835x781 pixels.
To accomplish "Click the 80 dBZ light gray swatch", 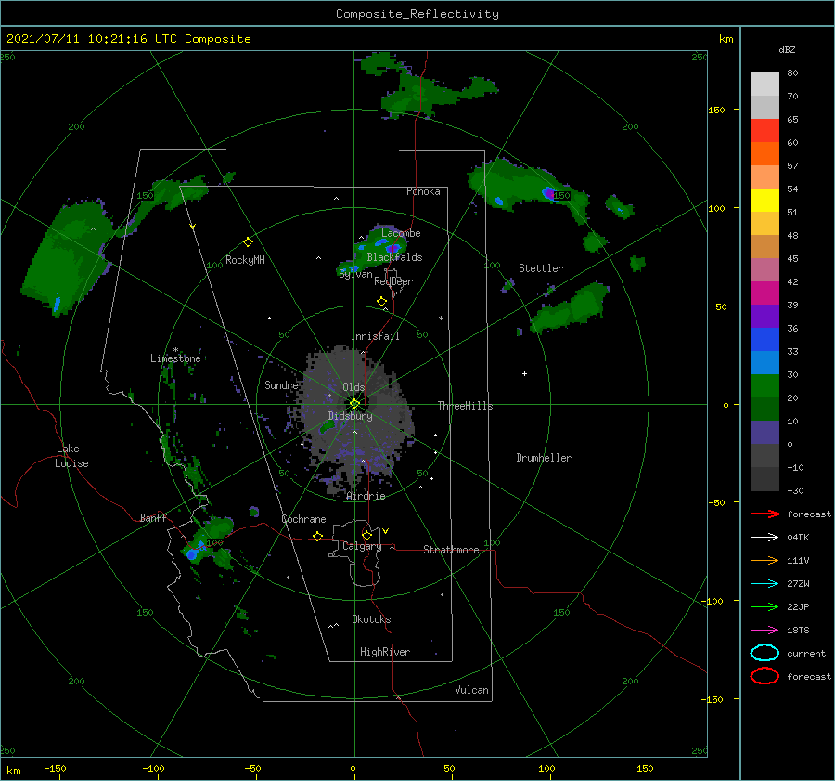I will (x=764, y=84).
